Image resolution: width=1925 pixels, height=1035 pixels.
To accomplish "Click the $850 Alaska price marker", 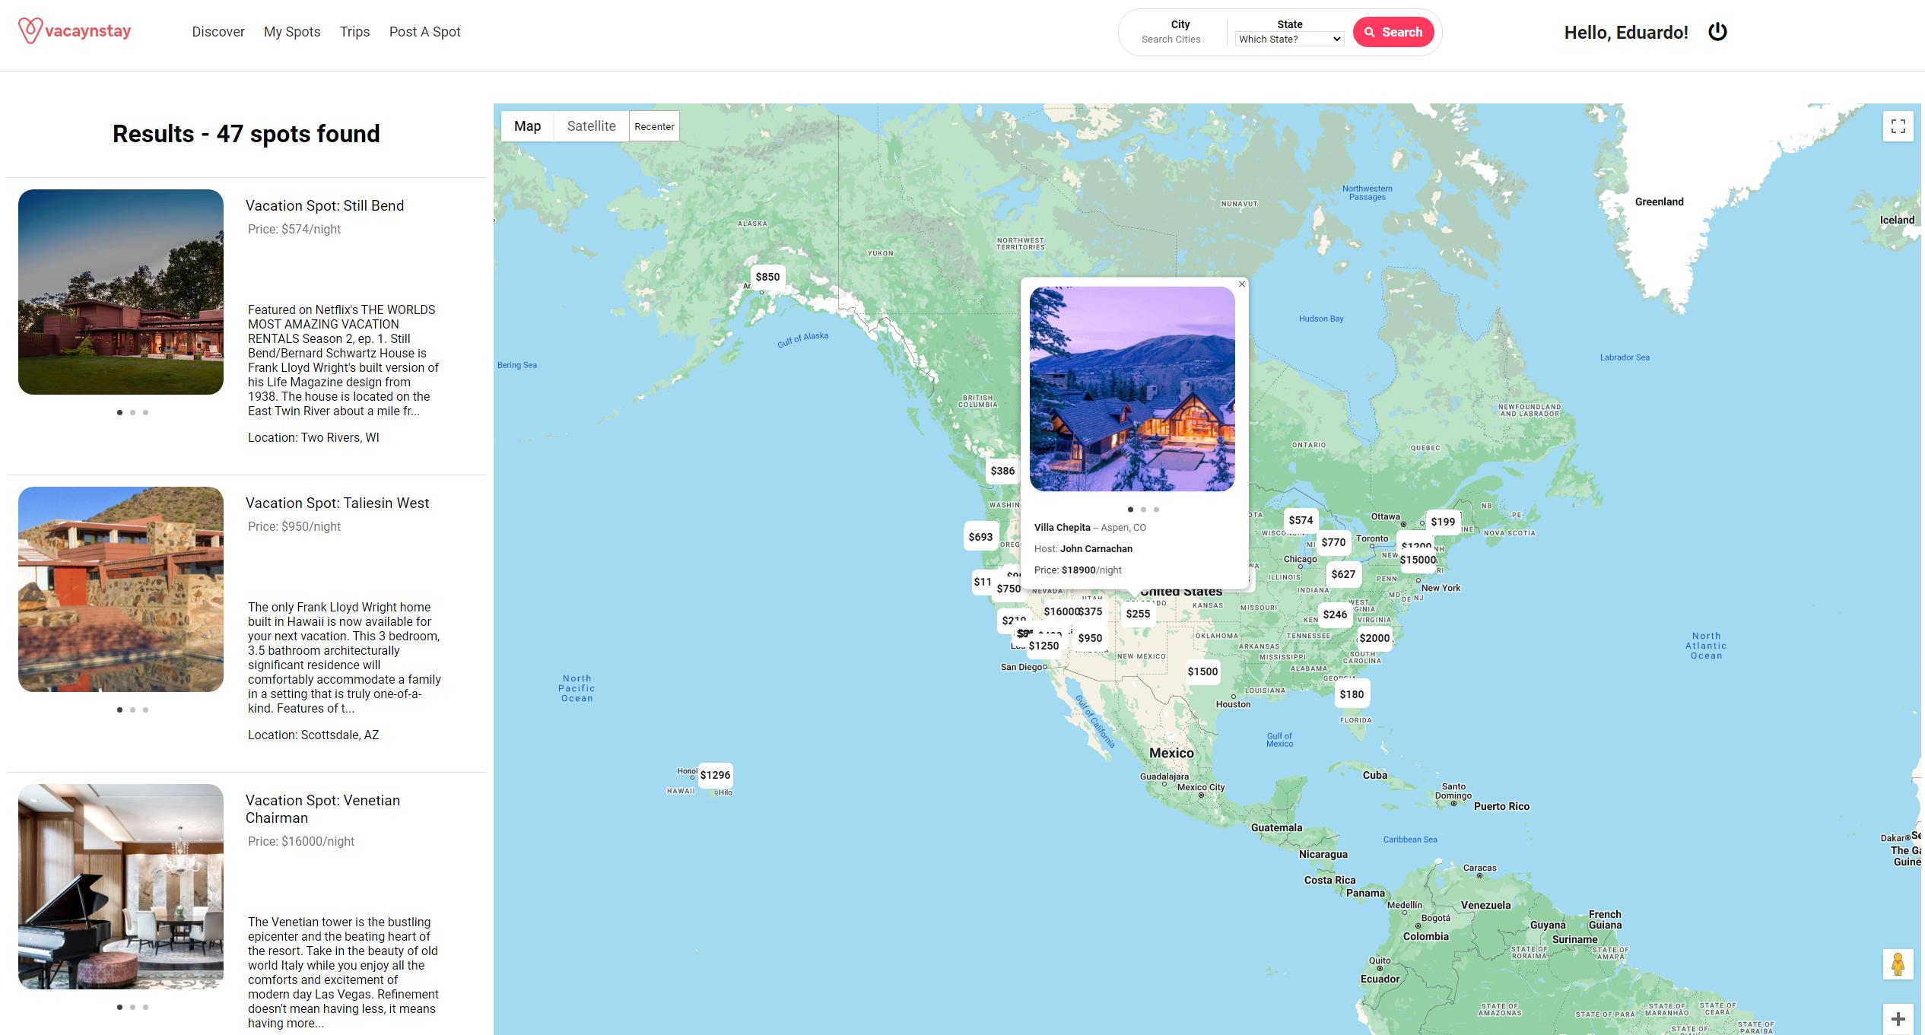I will [767, 277].
